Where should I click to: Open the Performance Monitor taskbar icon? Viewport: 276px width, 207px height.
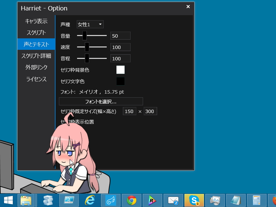click(215, 200)
